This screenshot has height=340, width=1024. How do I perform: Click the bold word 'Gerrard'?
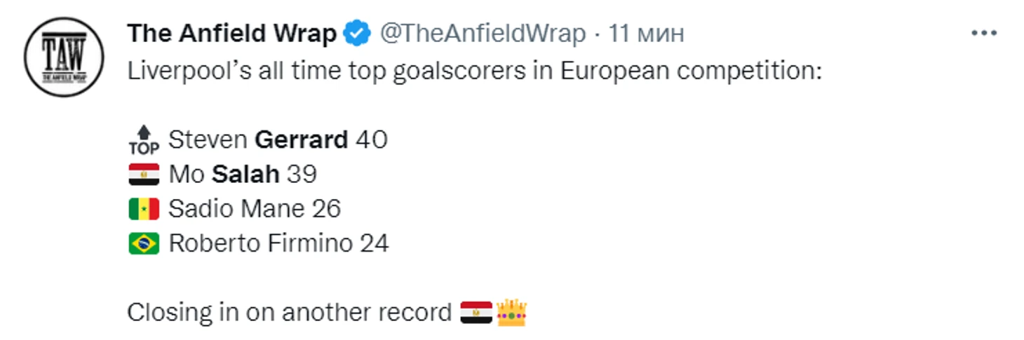coord(302,140)
